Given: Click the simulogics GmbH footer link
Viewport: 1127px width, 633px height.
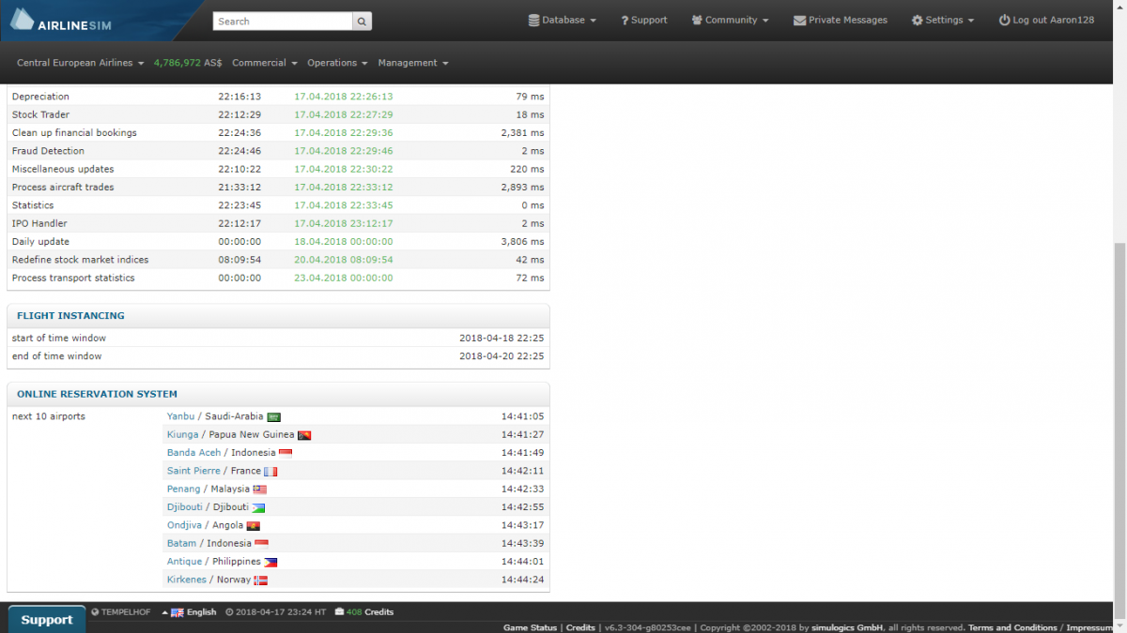Looking at the screenshot, I should [845, 627].
